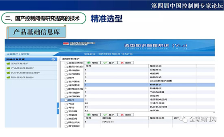Click green plus 增加 icon above 属性名称 table
The height and width of the screenshot is (137, 224).
(x=89, y=63)
